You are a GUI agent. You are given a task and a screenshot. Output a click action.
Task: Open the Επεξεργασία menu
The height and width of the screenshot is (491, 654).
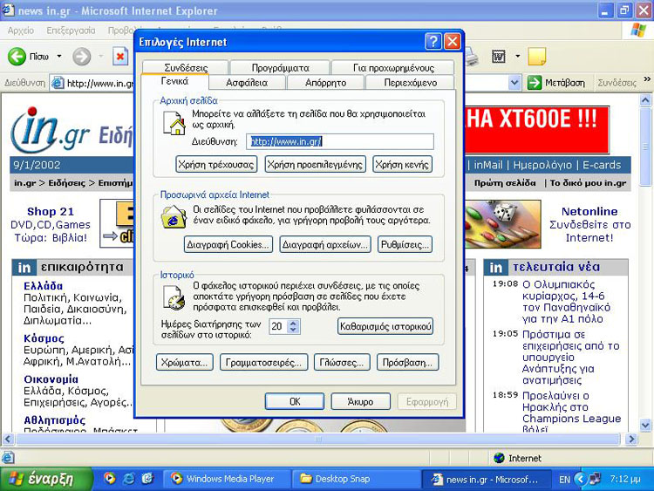(71, 31)
